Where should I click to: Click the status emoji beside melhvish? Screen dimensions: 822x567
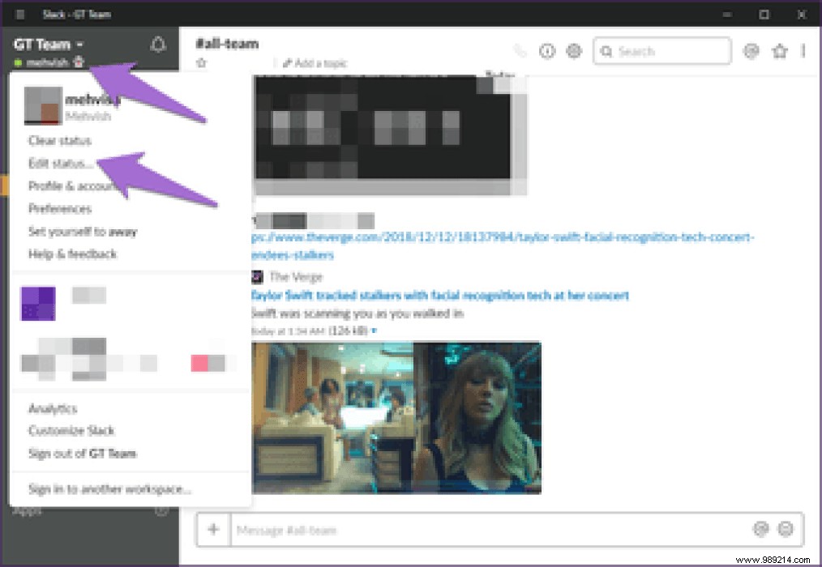pyautogui.click(x=79, y=62)
